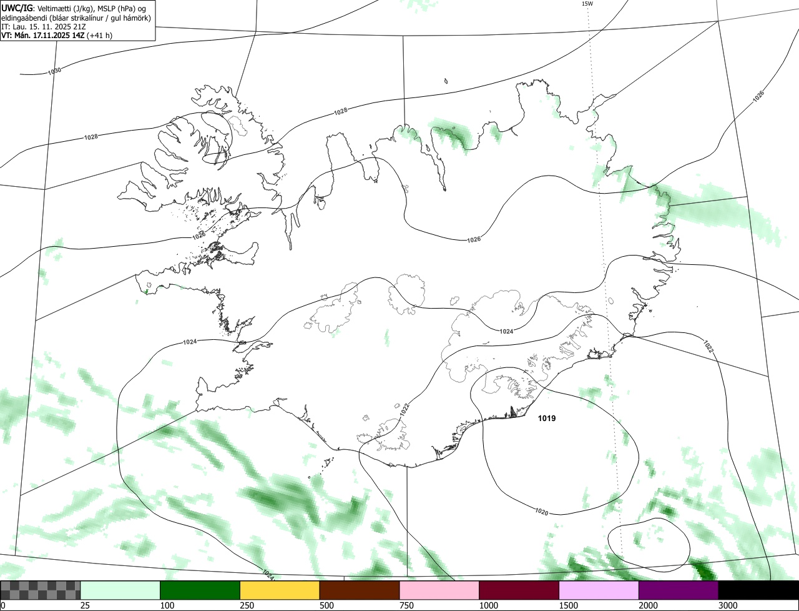Select the yellow 250–500 legend swatch

pyautogui.click(x=280, y=590)
